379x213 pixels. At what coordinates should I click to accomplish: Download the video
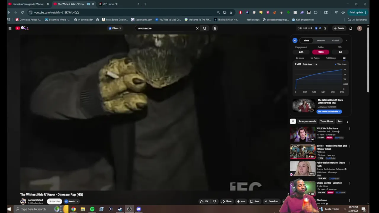point(272,201)
